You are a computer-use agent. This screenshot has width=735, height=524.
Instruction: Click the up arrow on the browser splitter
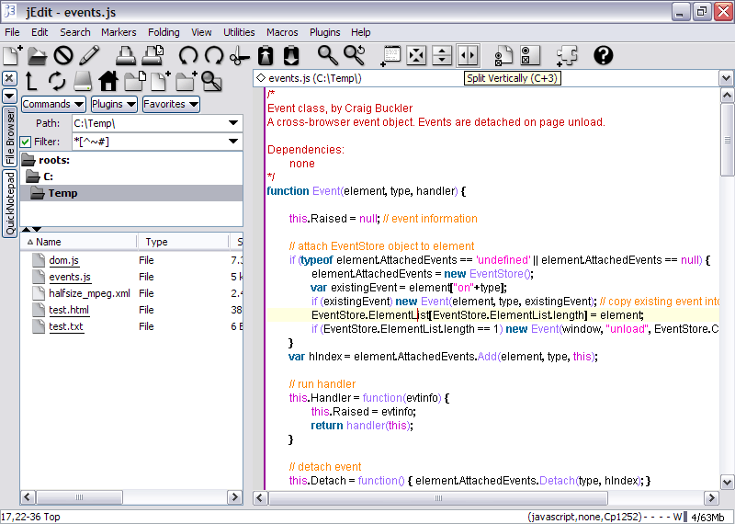tap(27, 230)
